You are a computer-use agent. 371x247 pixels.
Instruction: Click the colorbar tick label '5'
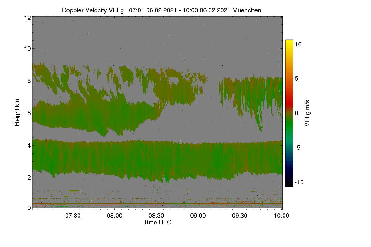click(x=296, y=79)
